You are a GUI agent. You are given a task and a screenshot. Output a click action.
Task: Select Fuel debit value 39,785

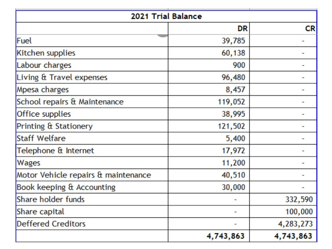coord(233,41)
